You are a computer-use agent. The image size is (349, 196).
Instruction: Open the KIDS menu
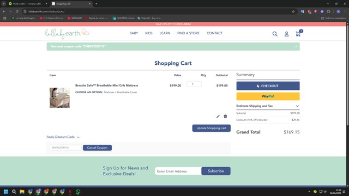[149, 33]
